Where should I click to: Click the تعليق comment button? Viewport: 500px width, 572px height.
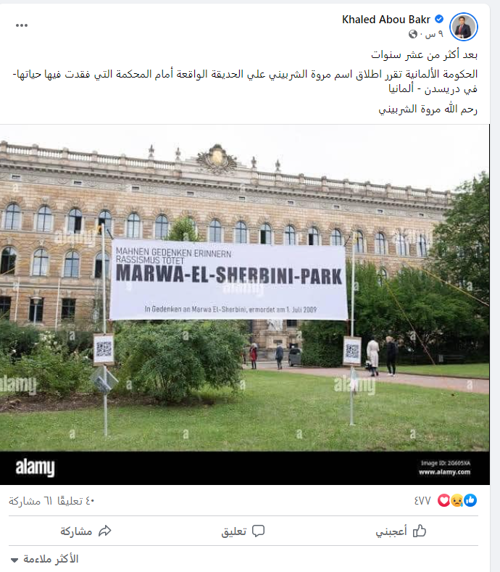(243, 531)
